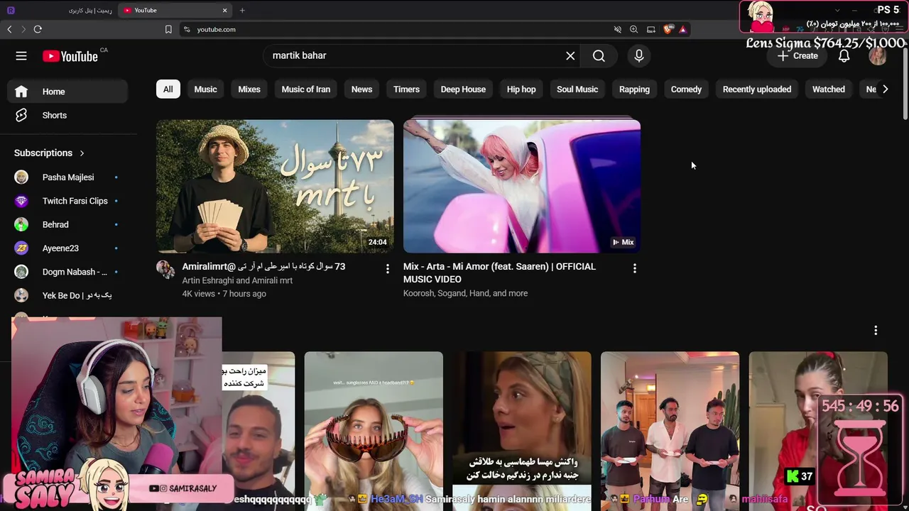This screenshot has height=511, width=909.
Task: Open the sunglasses headband Short thumbnail
Action: [x=374, y=431]
